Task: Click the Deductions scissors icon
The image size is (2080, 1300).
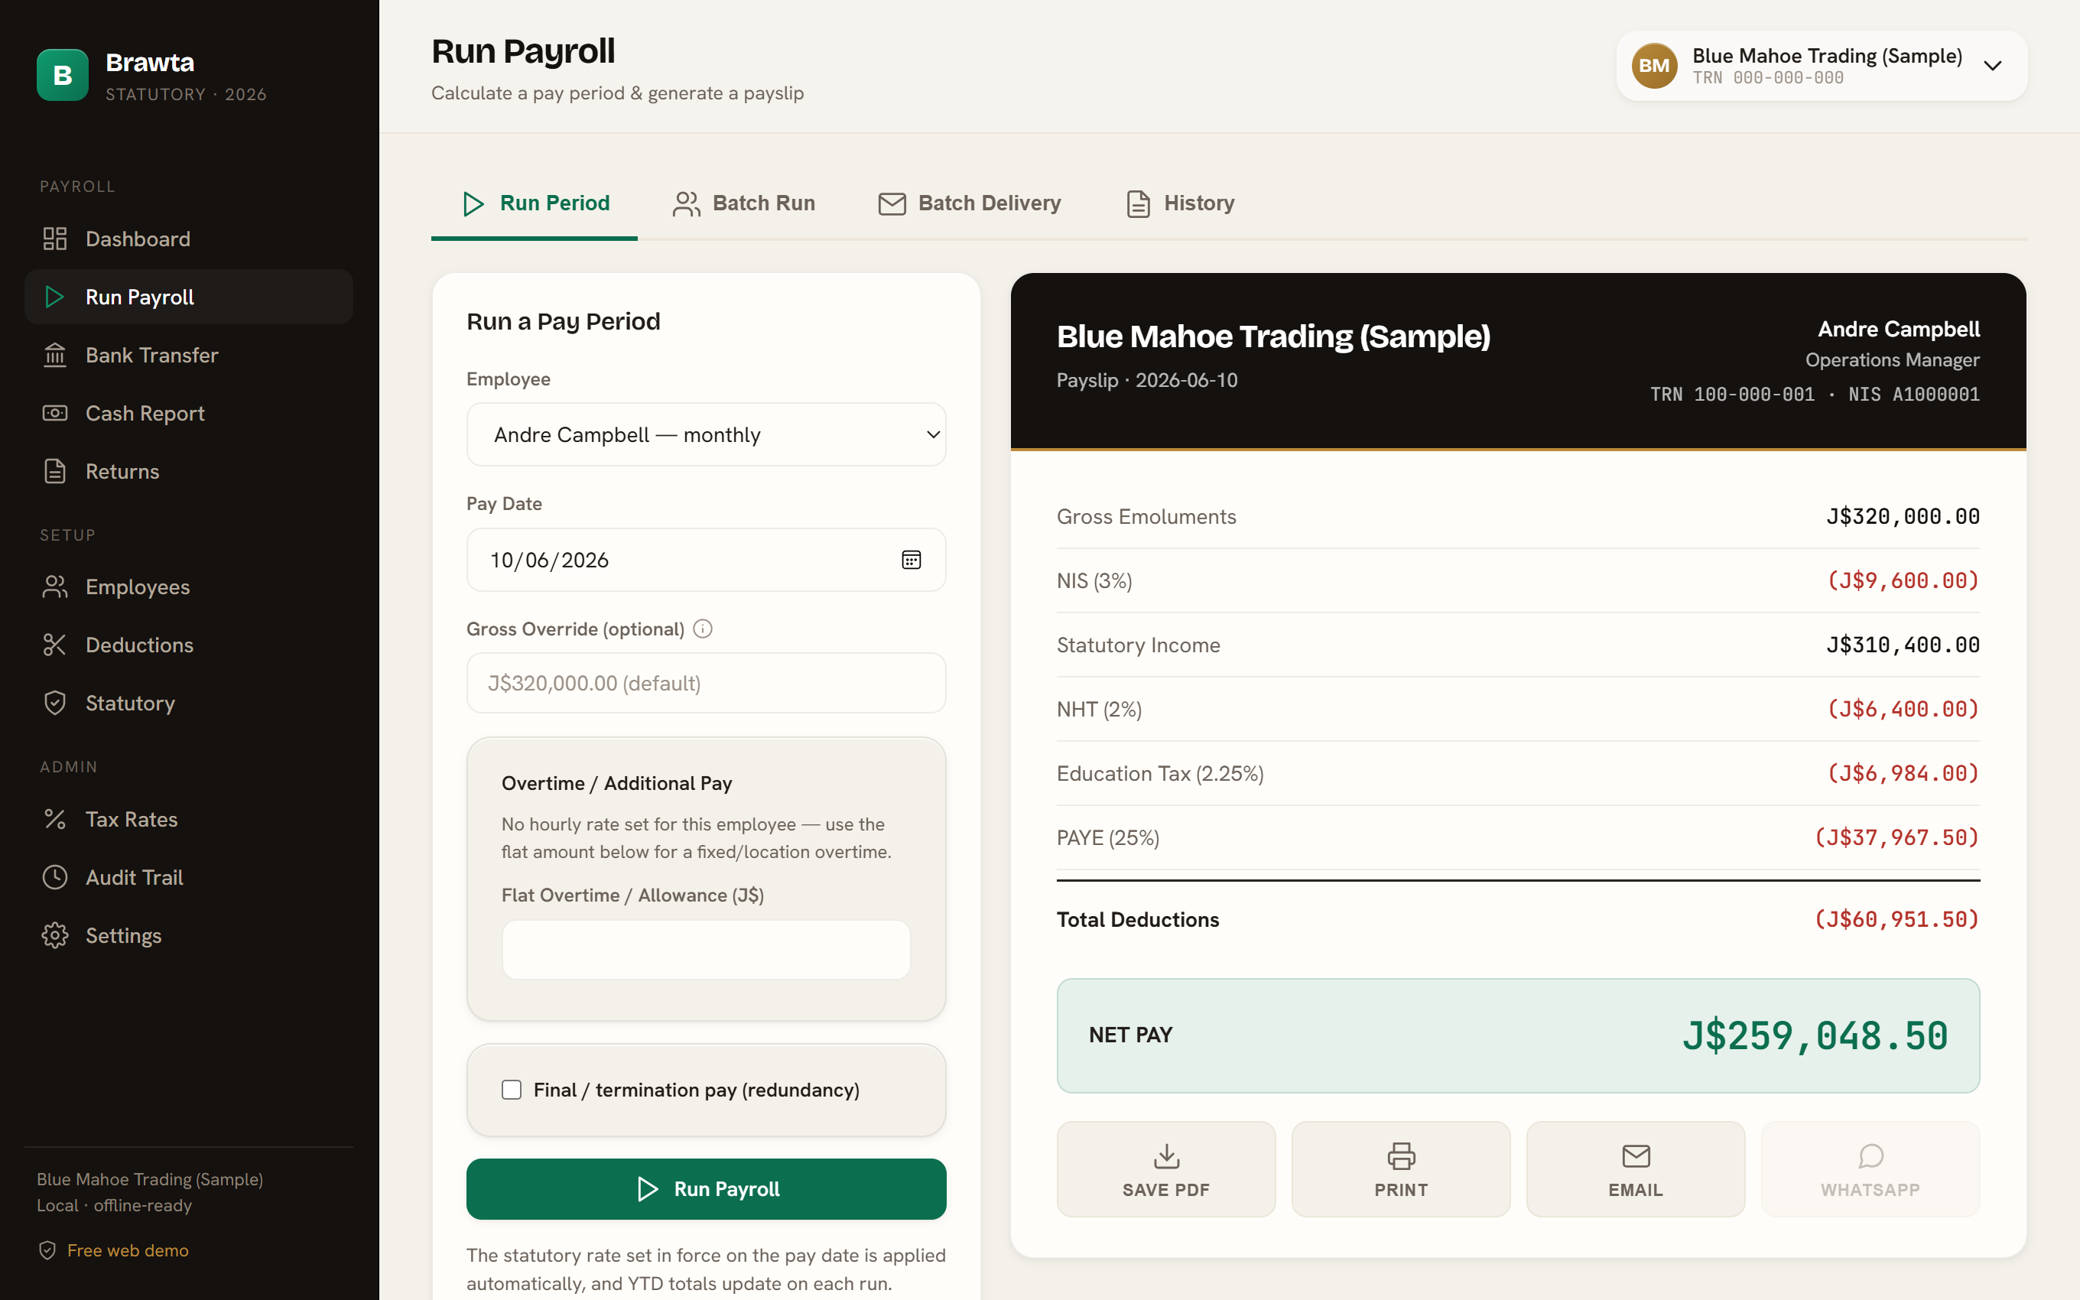Action: click(x=55, y=645)
